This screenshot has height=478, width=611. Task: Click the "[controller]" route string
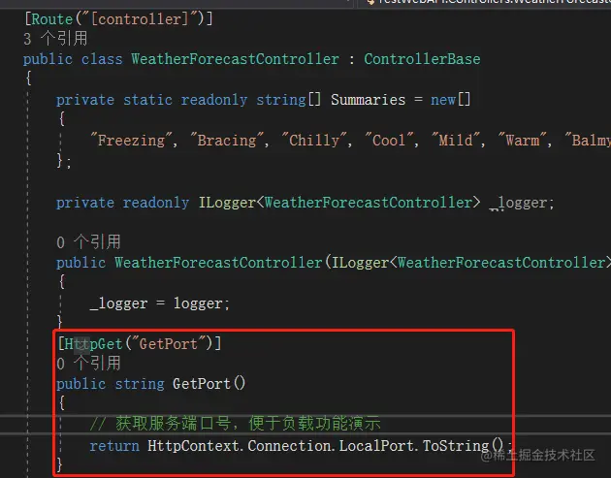tap(141, 19)
